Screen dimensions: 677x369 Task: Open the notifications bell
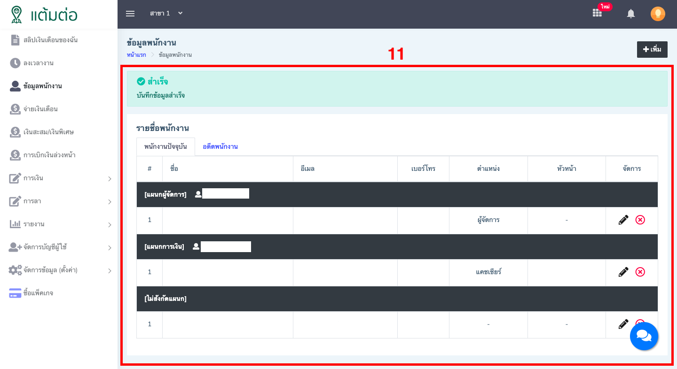631,14
